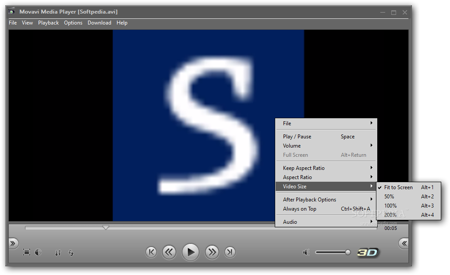
Task: Click the Movavi app icon in title bar
Action: pos(12,11)
